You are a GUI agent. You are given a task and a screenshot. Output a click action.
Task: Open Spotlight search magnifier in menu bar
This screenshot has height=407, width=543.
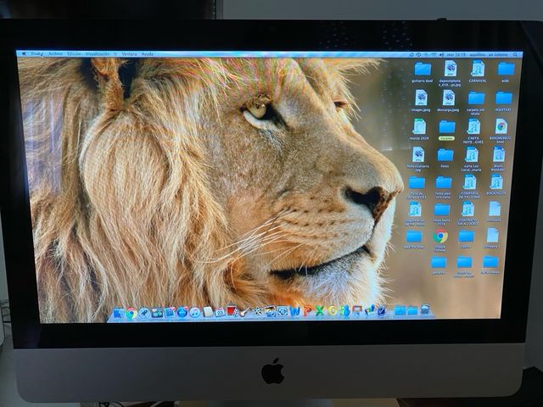click(515, 54)
